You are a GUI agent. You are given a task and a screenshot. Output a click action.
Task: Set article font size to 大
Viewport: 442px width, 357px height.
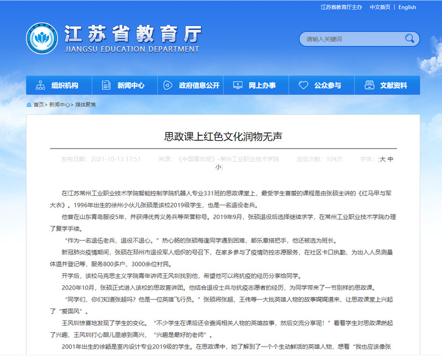click(x=382, y=159)
